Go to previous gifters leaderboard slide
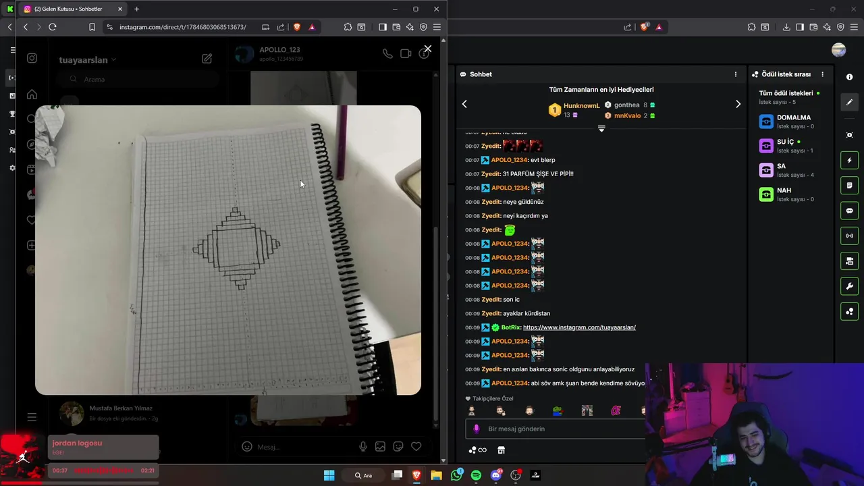Image resolution: width=864 pixels, height=486 pixels. pos(464,104)
